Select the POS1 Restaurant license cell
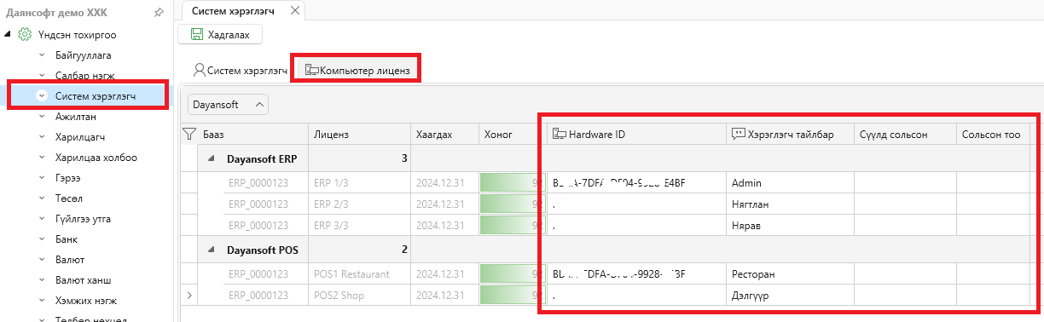 point(359,274)
